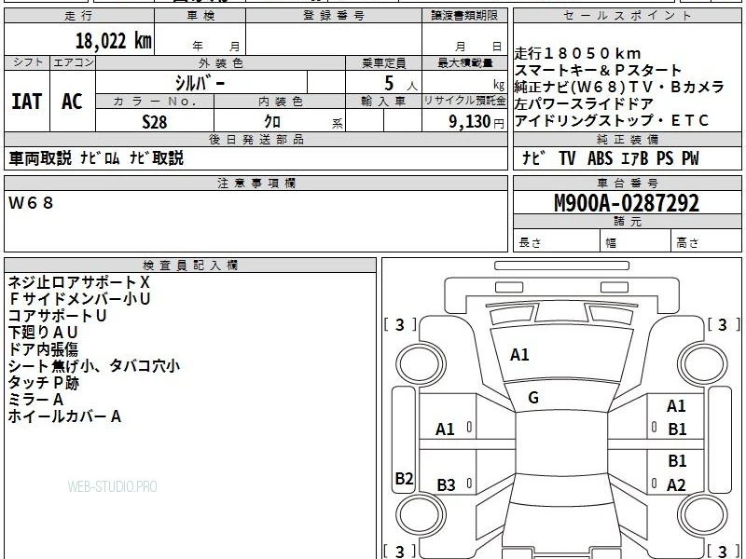This screenshot has height=559, width=746.
Task: Select chassis number M900A-0287292
Action: pyautogui.click(x=627, y=203)
